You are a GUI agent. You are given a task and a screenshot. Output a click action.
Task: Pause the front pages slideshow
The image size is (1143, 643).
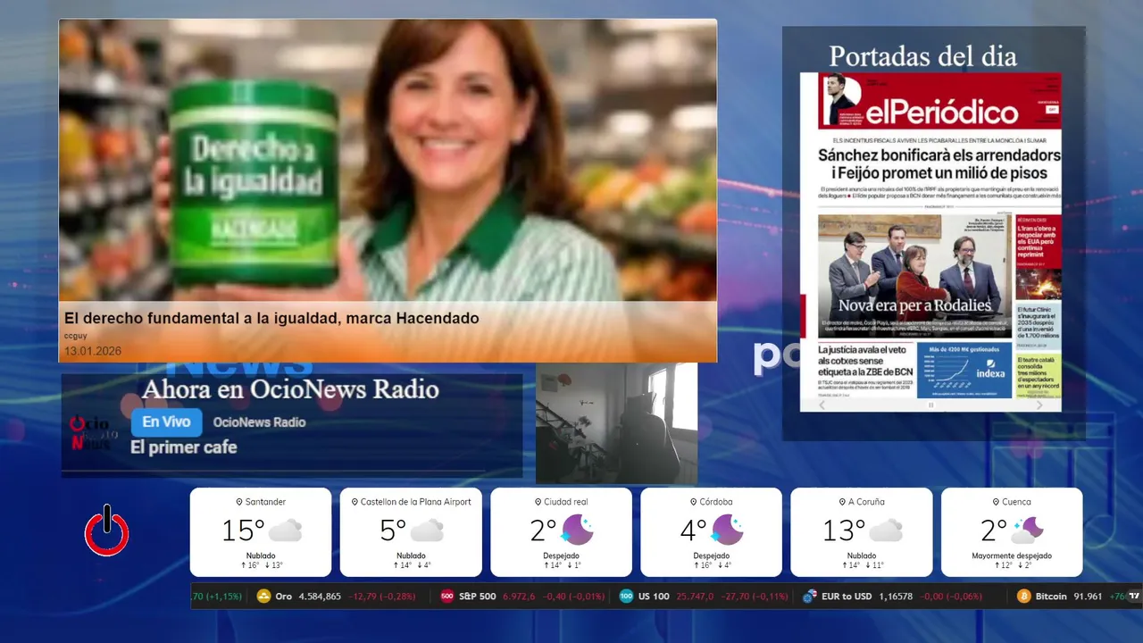click(930, 405)
